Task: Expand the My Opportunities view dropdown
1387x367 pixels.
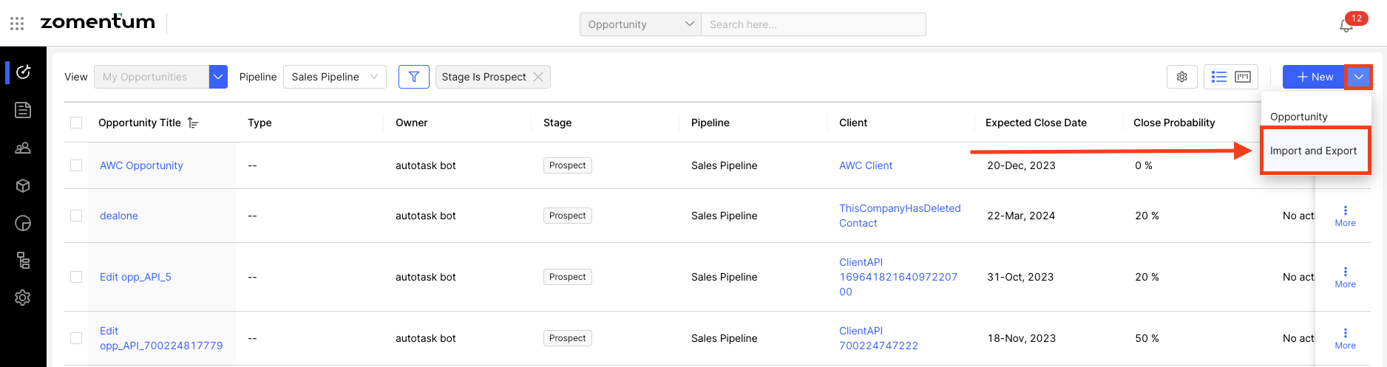Action: tap(218, 77)
